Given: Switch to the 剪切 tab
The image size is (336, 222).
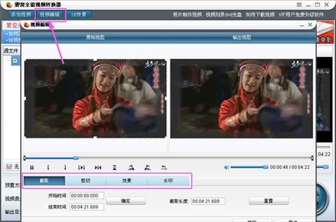Looking at the screenshot, I should 85,181.
